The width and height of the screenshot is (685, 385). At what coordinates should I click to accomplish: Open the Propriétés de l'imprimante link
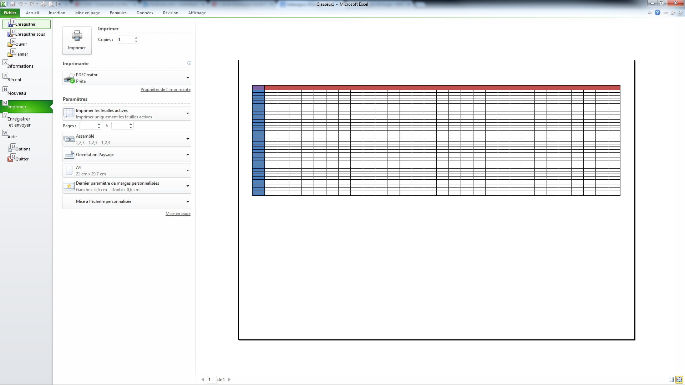click(x=165, y=89)
